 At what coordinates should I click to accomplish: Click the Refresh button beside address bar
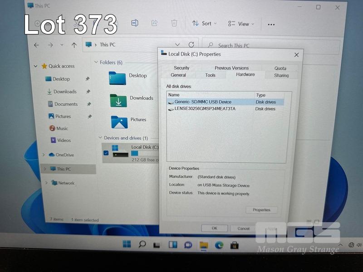[191, 45]
